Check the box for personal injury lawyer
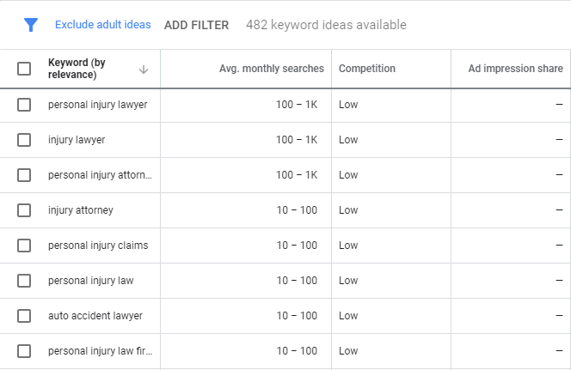571x370 pixels. pyautogui.click(x=24, y=105)
